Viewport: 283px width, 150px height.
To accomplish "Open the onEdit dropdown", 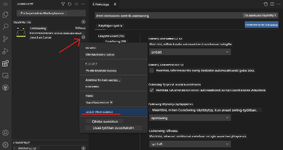I will (x=190, y=52).
